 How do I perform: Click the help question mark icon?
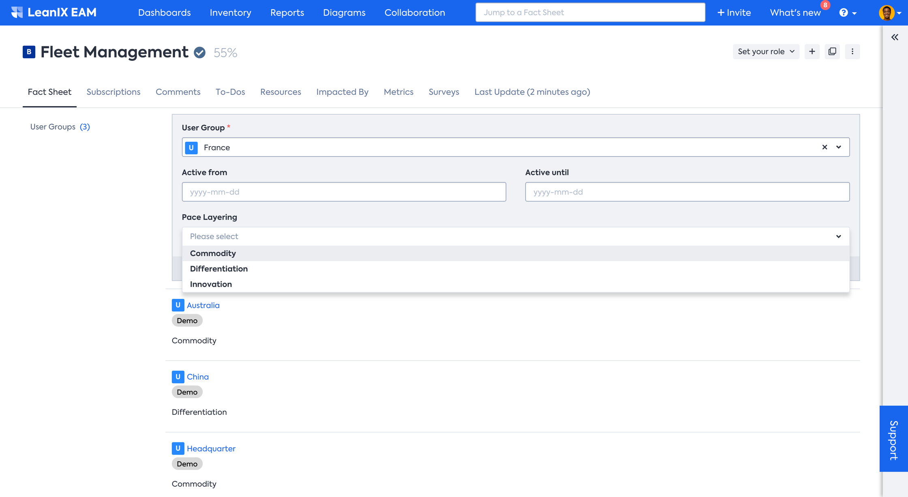coord(844,13)
